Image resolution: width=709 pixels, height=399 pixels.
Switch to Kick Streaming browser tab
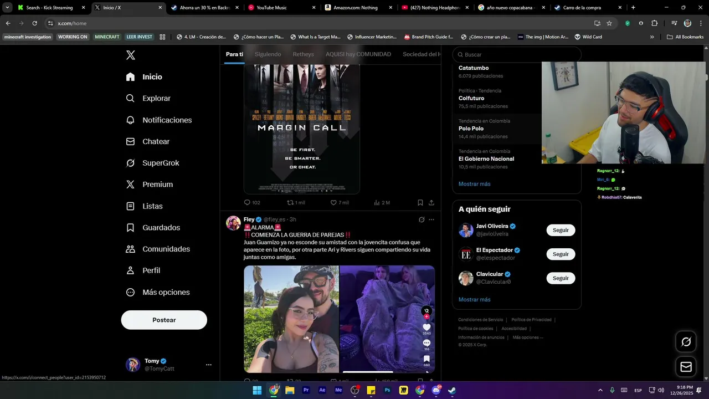(x=52, y=8)
